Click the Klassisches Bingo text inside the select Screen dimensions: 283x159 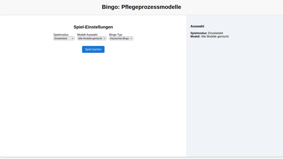[x=119, y=38]
